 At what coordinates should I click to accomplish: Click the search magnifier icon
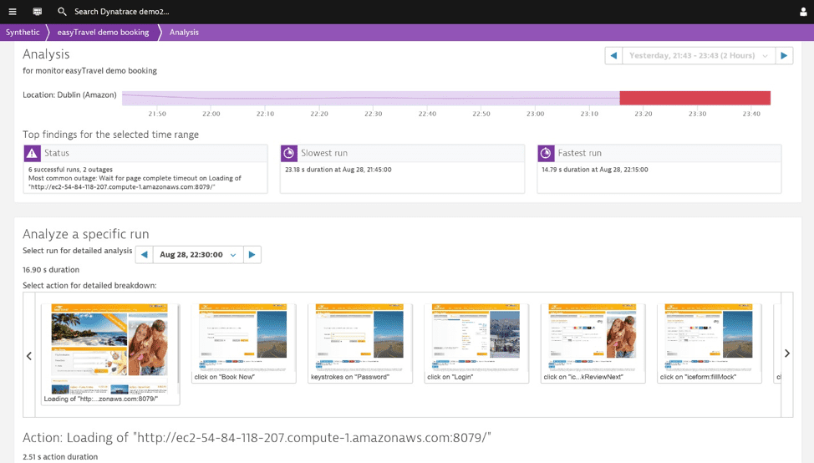[62, 12]
